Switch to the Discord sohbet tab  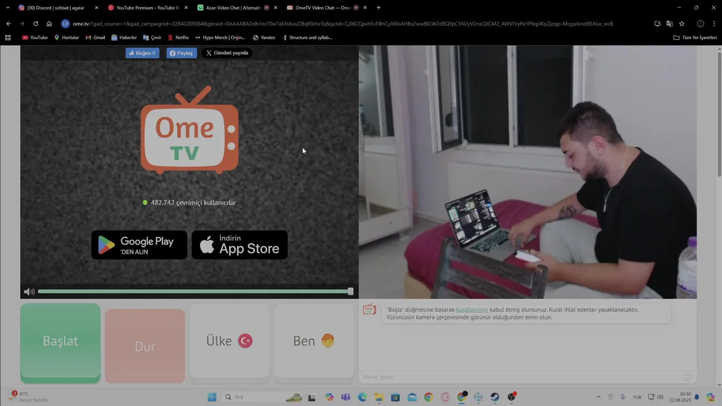(56, 8)
